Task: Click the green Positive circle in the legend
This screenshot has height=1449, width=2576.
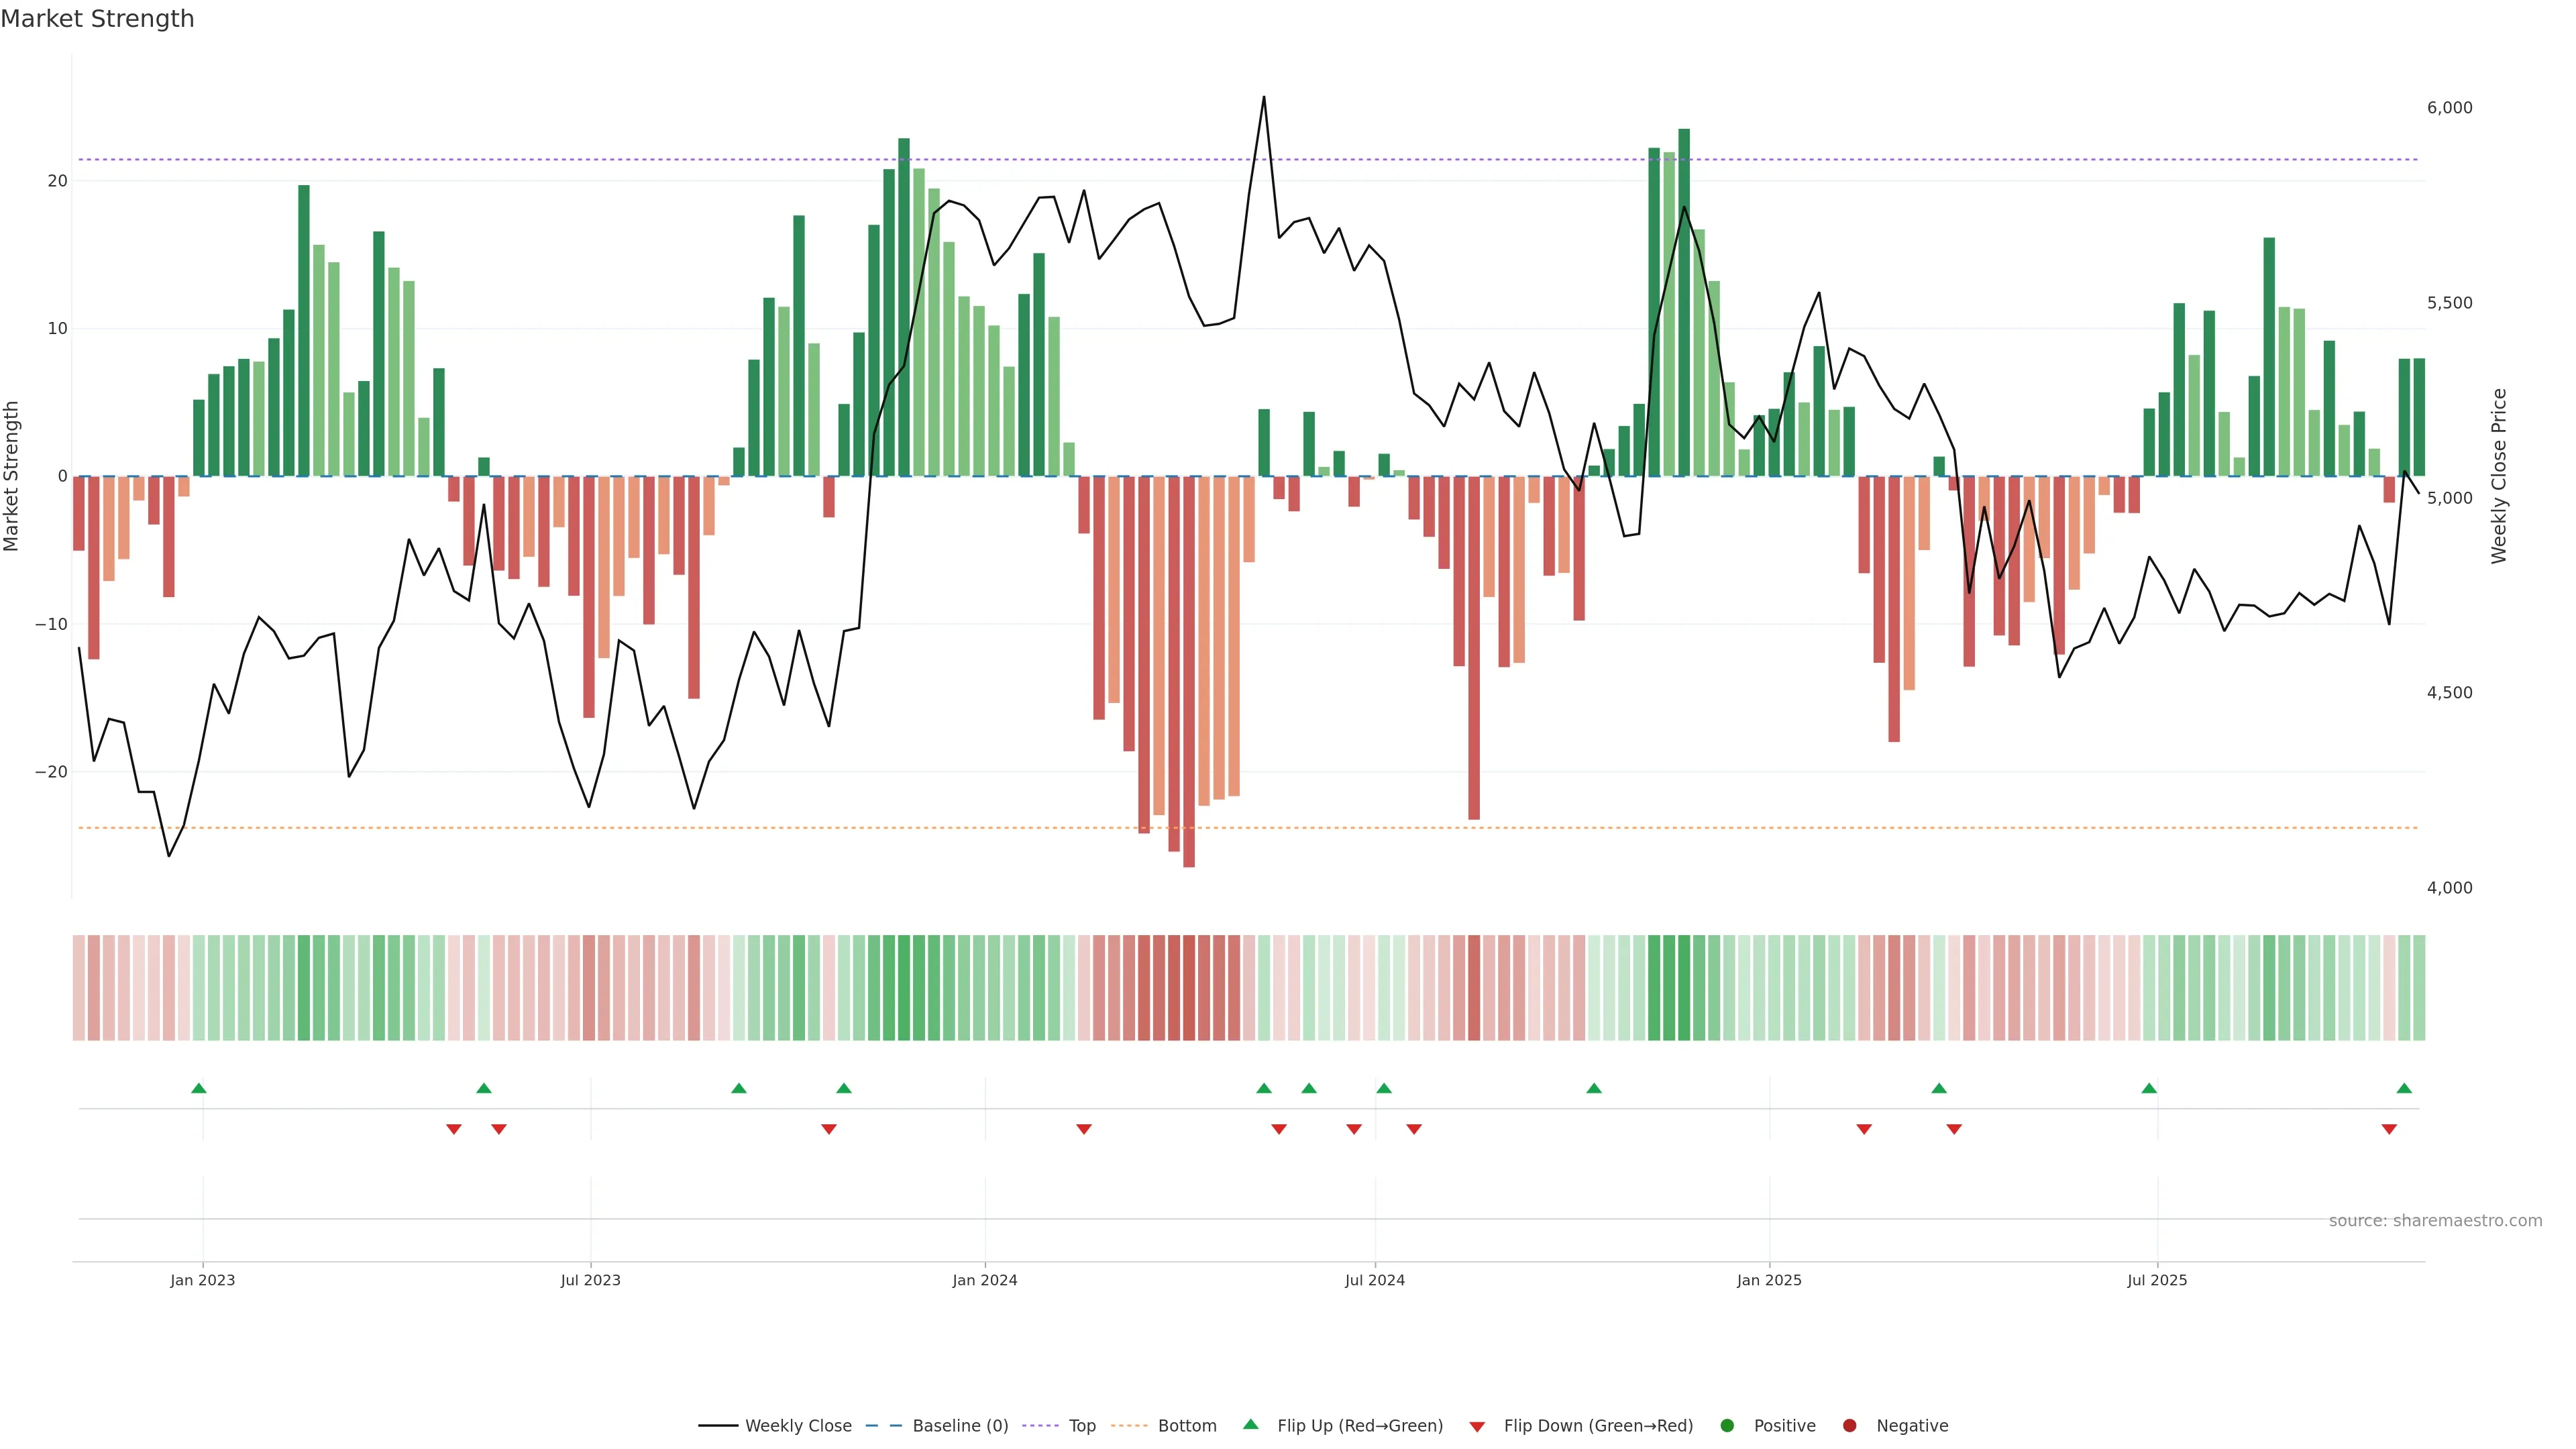Action: tap(1727, 1426)
